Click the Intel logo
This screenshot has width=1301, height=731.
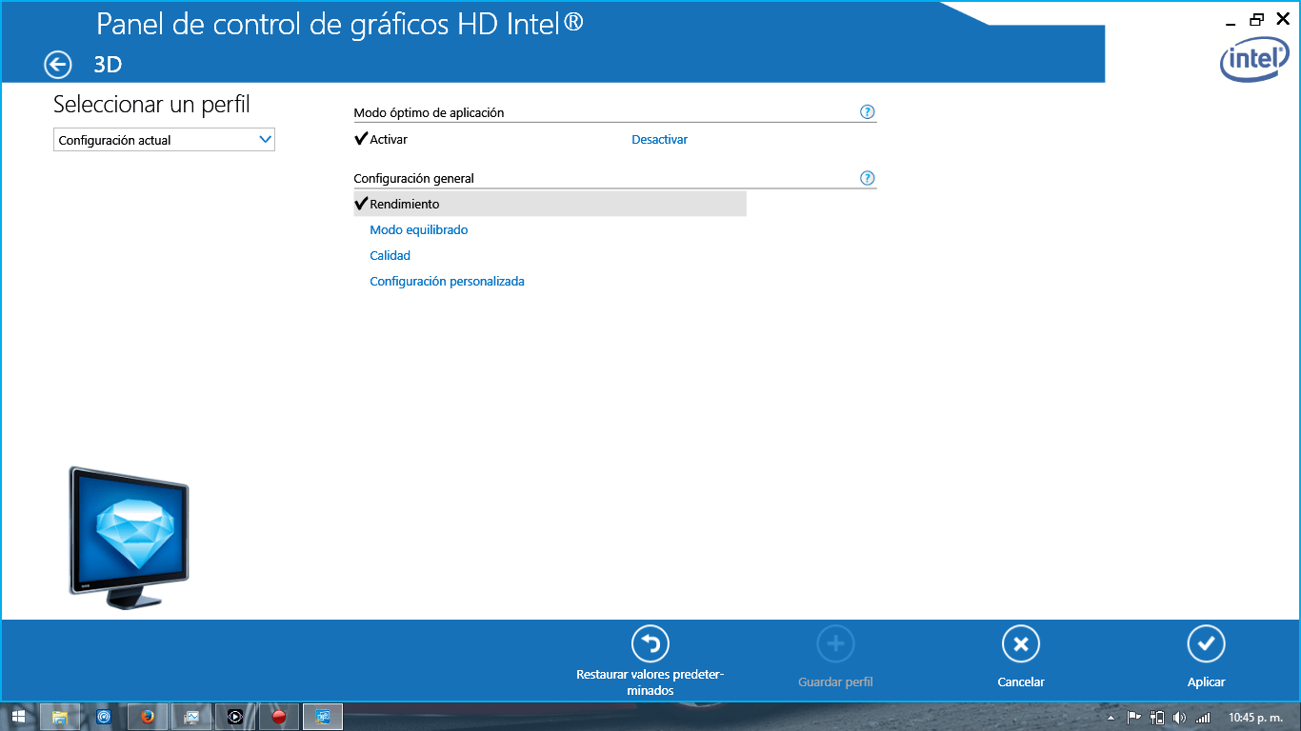[1255, 61]
